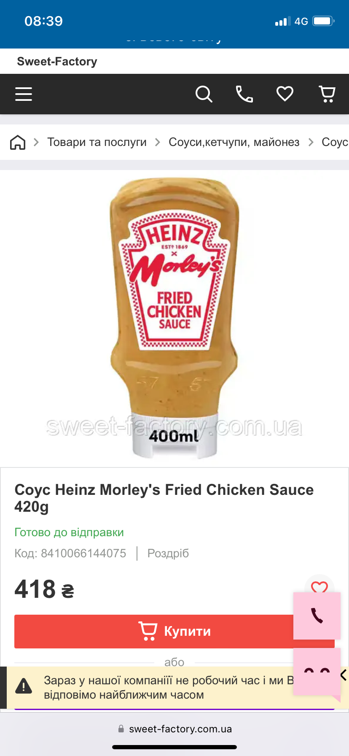Image resolution: width=349 pixels, height=756 pixels.
Task: Open Товари та послуги breadcrumb
Action: point(97,142)
